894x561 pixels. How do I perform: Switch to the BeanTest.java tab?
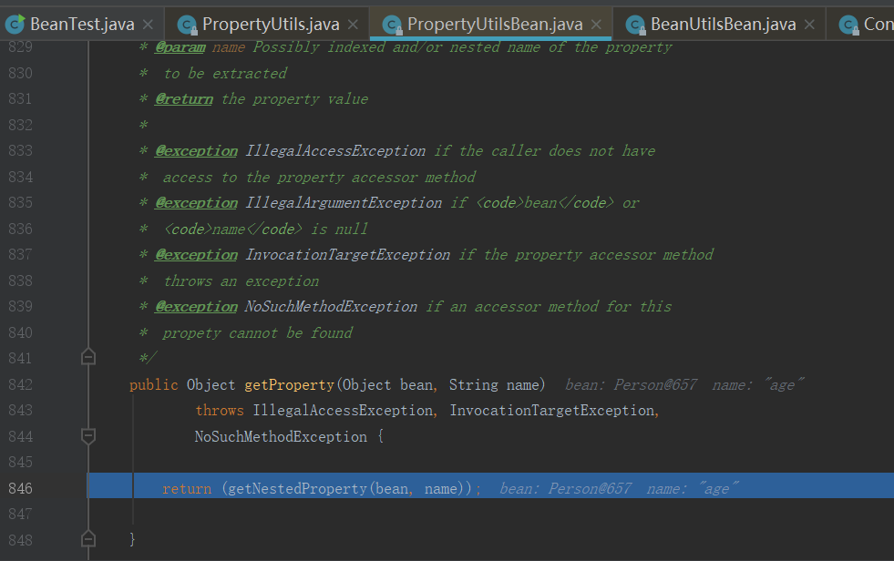point(82,25)
